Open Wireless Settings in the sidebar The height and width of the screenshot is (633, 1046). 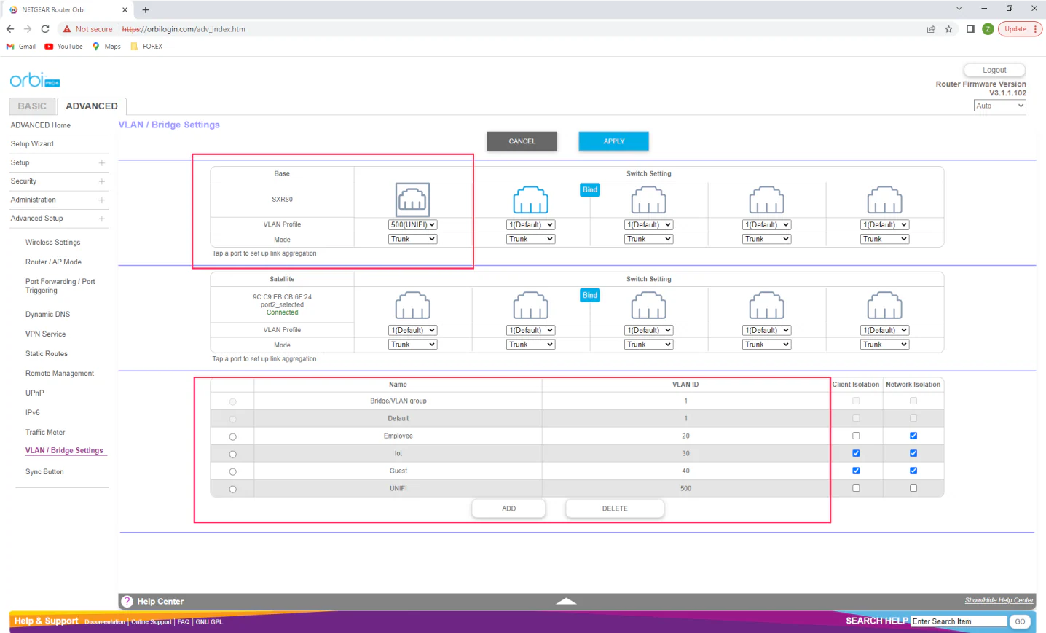52,243
